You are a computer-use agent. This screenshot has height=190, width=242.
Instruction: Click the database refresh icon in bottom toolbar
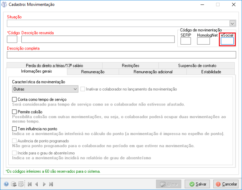pyautogui.click(x=14, y=184)
